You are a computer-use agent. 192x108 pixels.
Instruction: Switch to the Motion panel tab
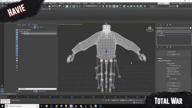[167, 25]
